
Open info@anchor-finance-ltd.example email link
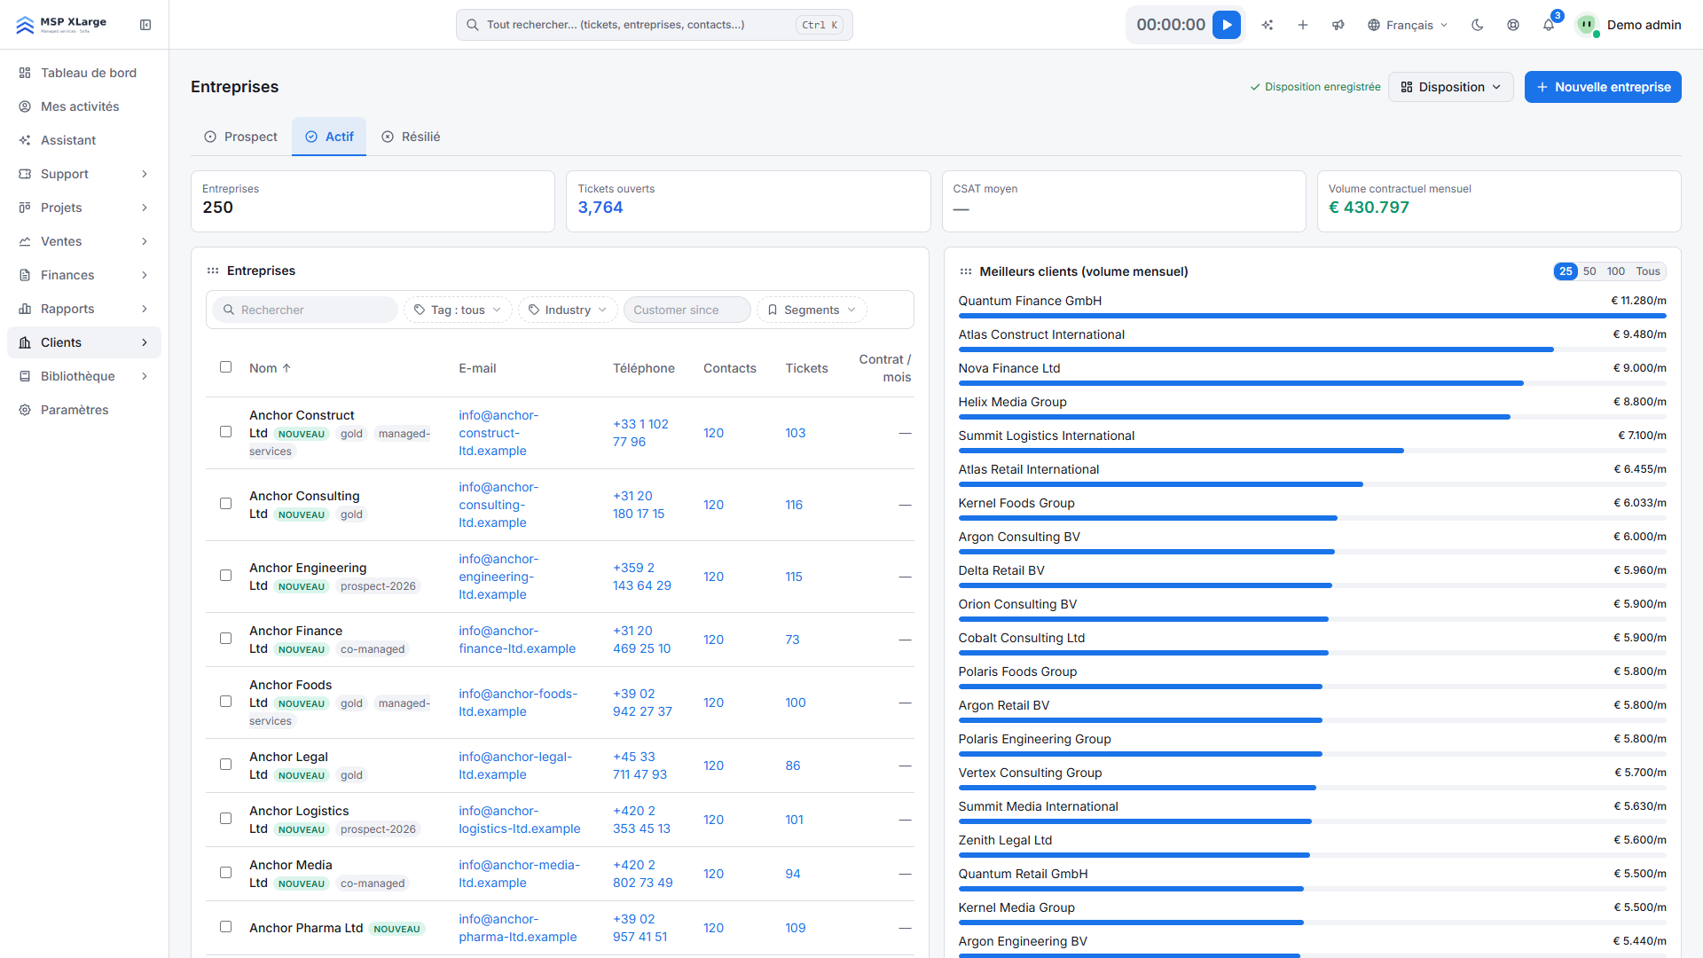(517, 640)
